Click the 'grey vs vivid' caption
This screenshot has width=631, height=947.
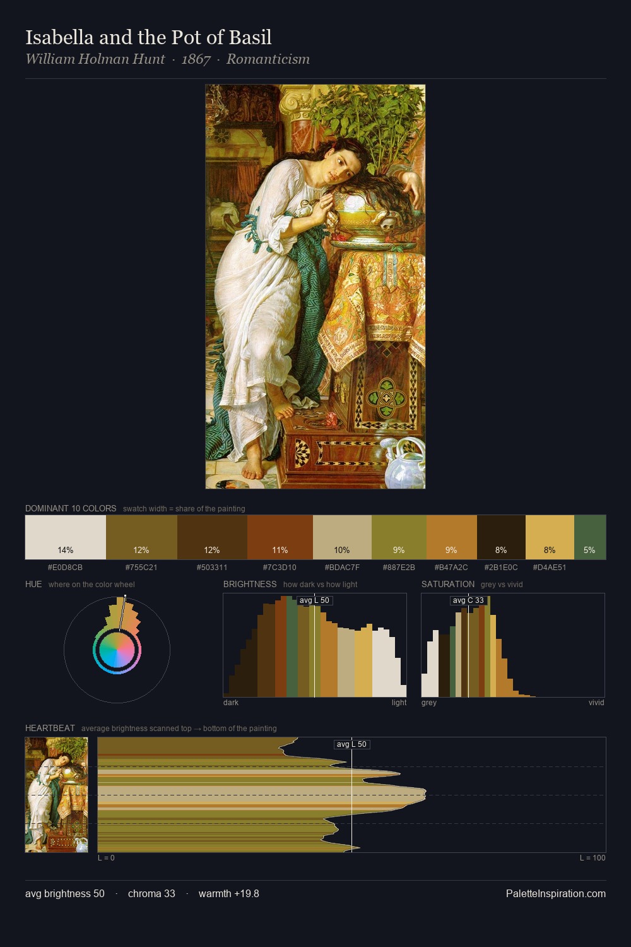(502, 585)
